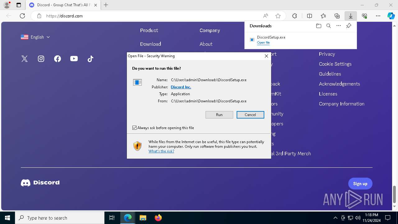Viewport: 398px width, 224px height.
Task: View site information lock icon
Action: pos(39,16)
